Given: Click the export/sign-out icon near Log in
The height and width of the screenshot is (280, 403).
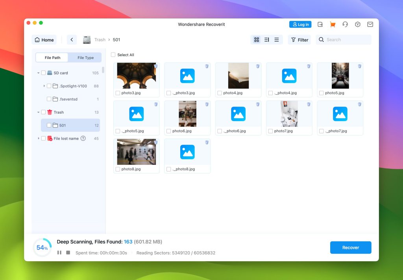Looking at the screenshot, I should tap(320, 24).
